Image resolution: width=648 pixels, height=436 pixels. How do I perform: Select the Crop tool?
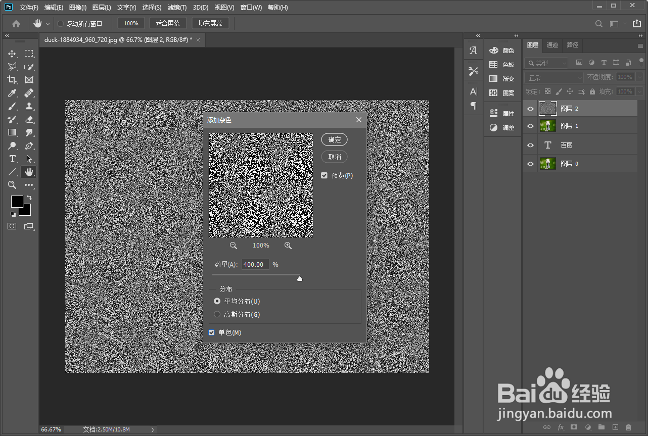tap(12, 80)
